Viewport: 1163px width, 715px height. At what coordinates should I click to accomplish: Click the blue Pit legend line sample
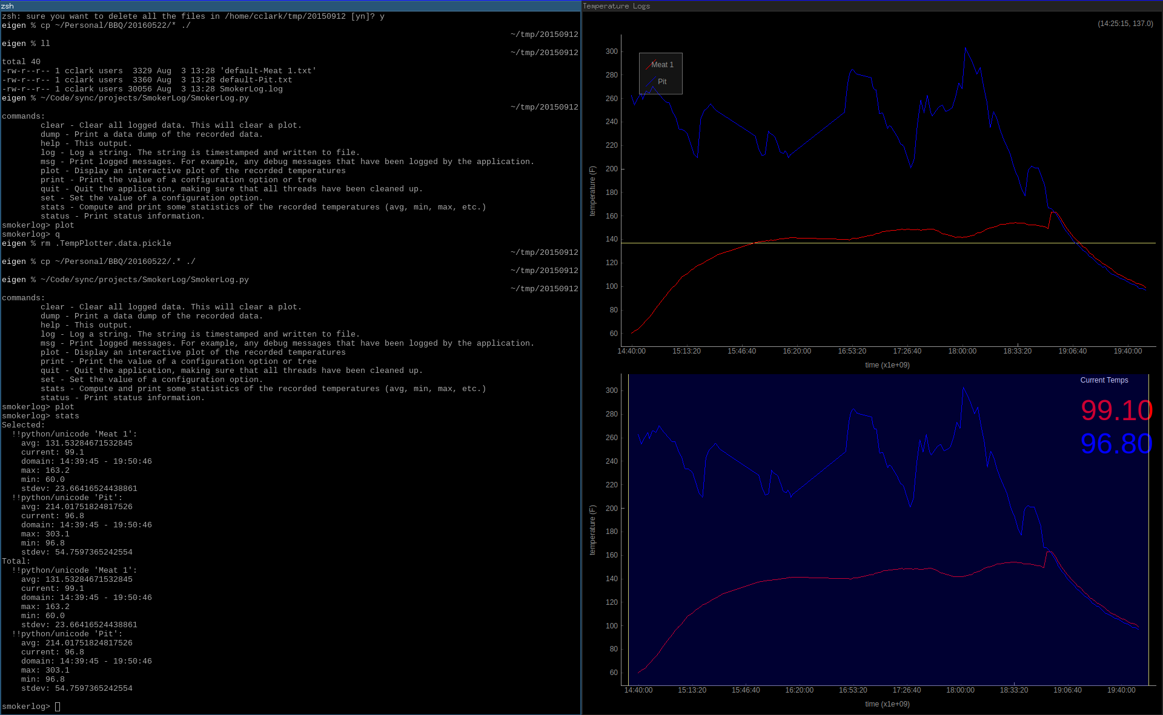pyautogui.click(x=650, y=82)
